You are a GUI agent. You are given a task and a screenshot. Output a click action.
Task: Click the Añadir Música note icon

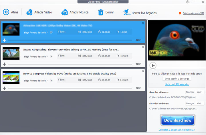64,12
